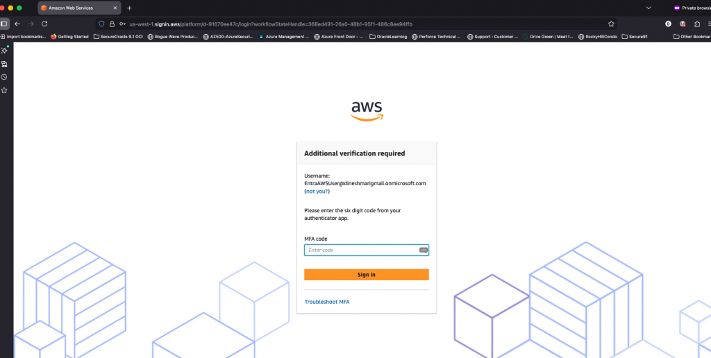The image size is (711, 358).
Task: Open the Rogue Wave Product bookmark
Action: [x=173, y=37]
